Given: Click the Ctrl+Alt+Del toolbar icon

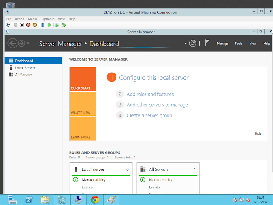Looking at the screenshot, I should pyautogui.click(x=8, y=25).
